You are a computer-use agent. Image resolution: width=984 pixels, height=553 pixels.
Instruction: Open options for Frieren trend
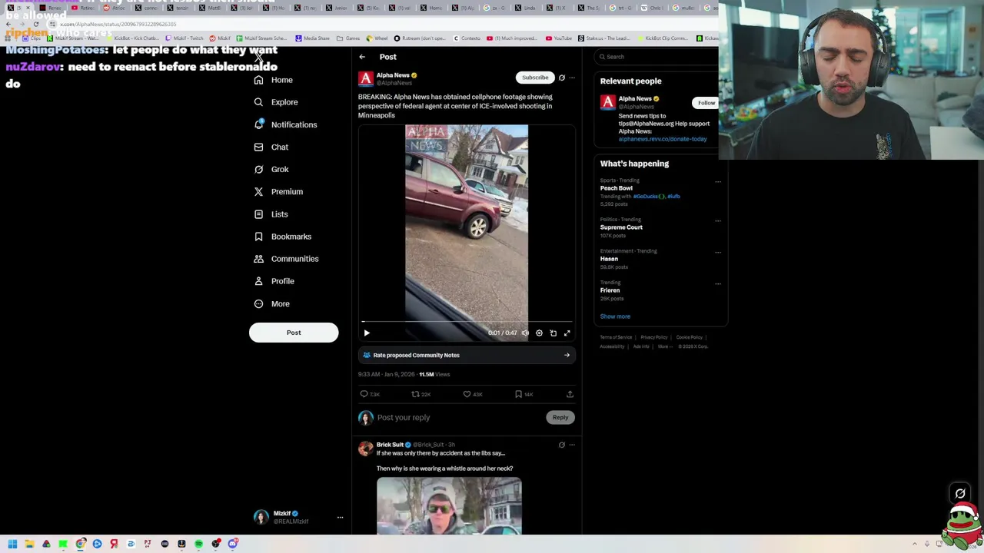click(718, 283)
